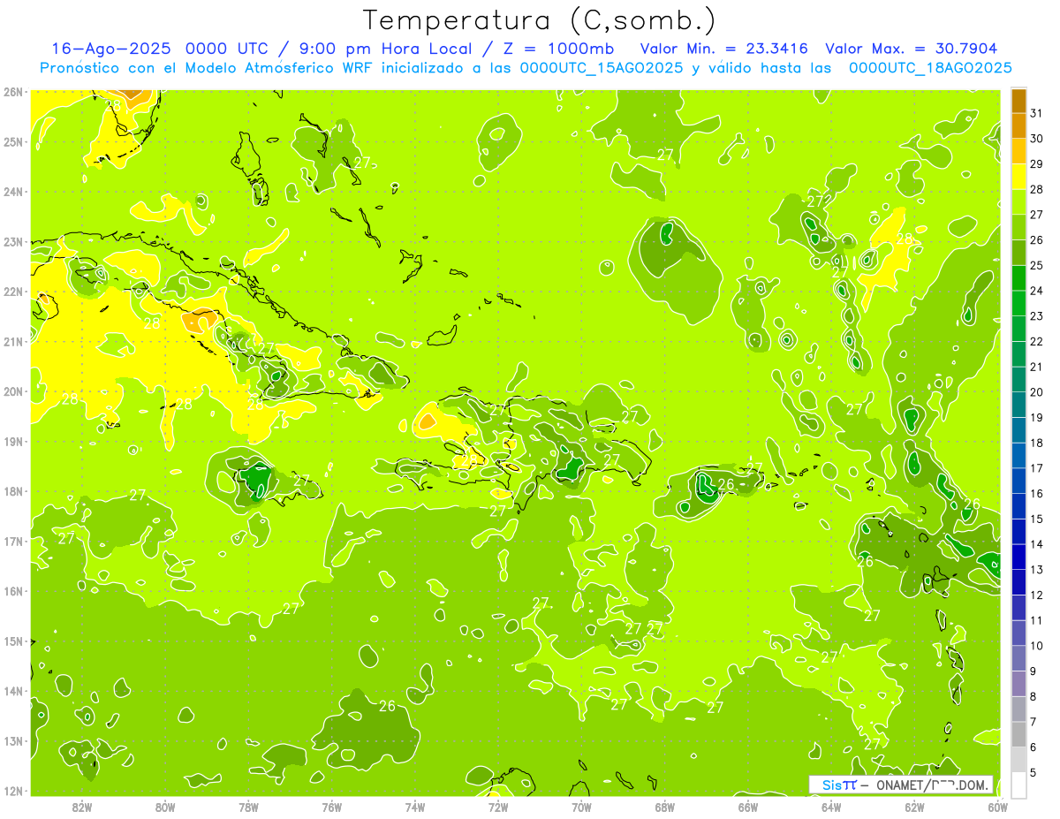Click the color bar scale label '11'

click(1037, 620)
